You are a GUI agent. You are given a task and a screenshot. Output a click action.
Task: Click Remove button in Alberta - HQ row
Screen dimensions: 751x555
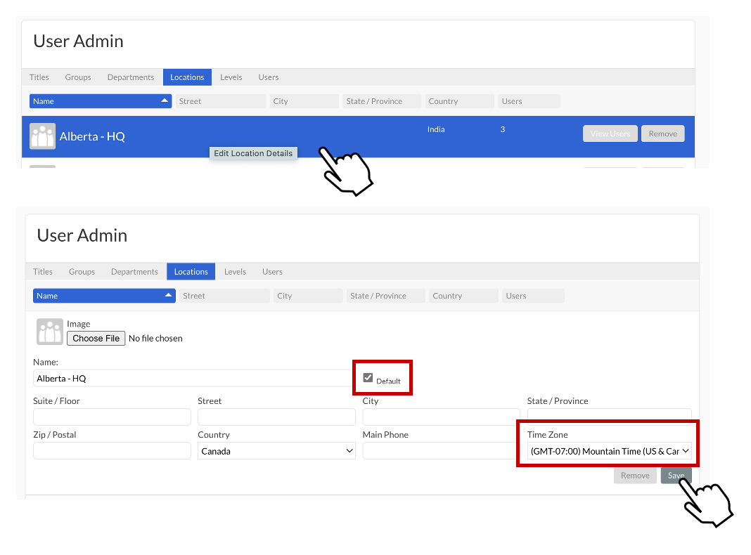click(663, 133)
